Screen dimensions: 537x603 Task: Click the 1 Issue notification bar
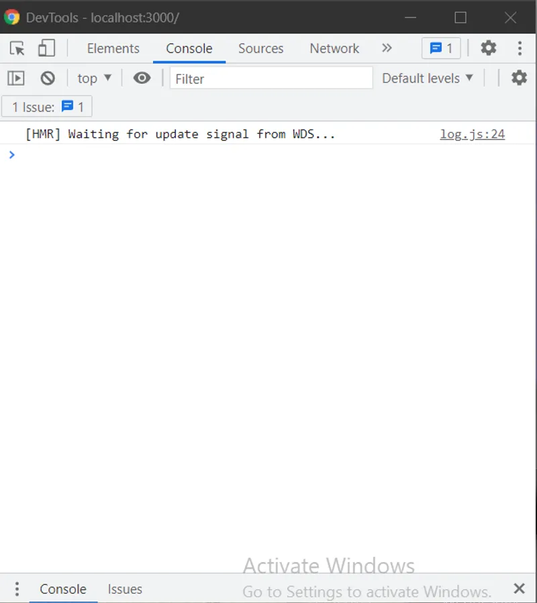[x=46, y=106]
